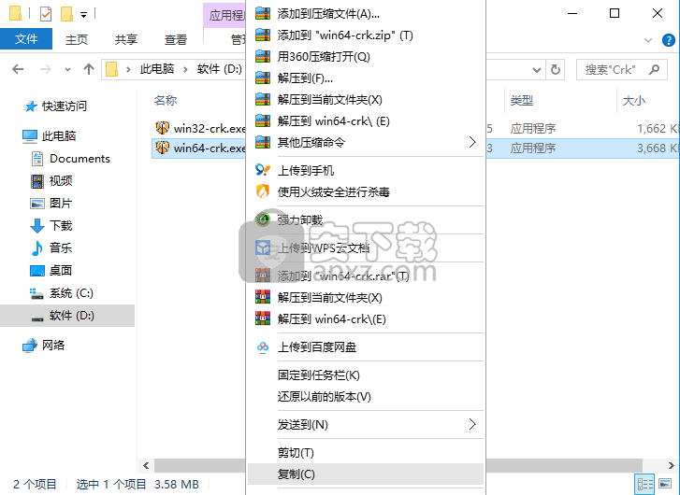The width and height of the screenshot is (680, 495).
Task: Open the View ribbon tab
Action: coord(176,39)
